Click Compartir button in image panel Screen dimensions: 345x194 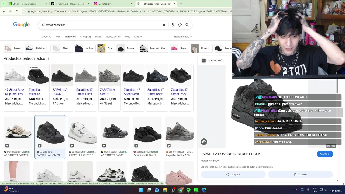(233, 174)
